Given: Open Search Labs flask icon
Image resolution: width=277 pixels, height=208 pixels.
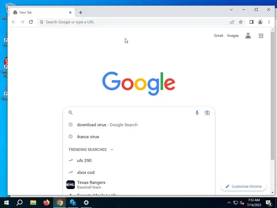Looking at the screenshot, I should (248, 36).
